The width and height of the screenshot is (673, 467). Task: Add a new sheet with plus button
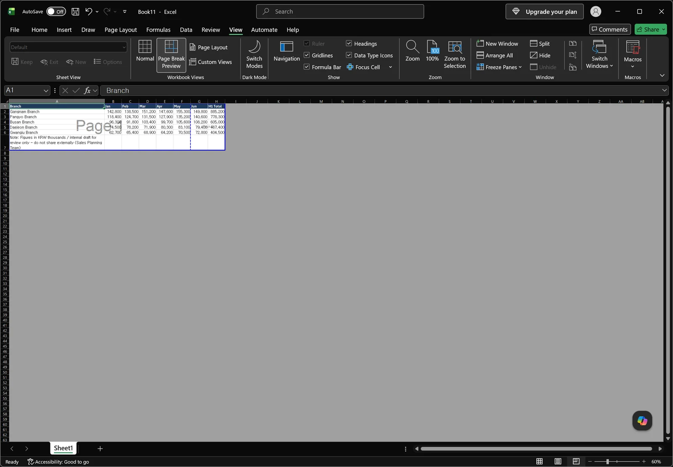point(100,448)
